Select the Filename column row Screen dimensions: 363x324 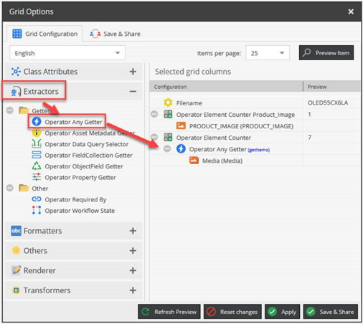click(x=255, y=103)
